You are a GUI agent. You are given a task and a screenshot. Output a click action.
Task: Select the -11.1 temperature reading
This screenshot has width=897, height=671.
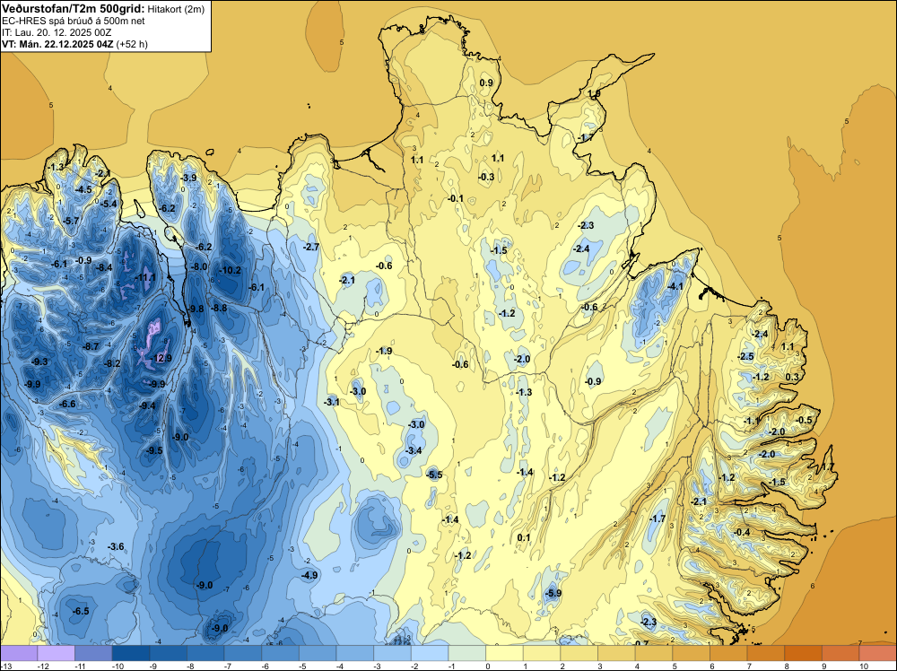pos(144,277)
